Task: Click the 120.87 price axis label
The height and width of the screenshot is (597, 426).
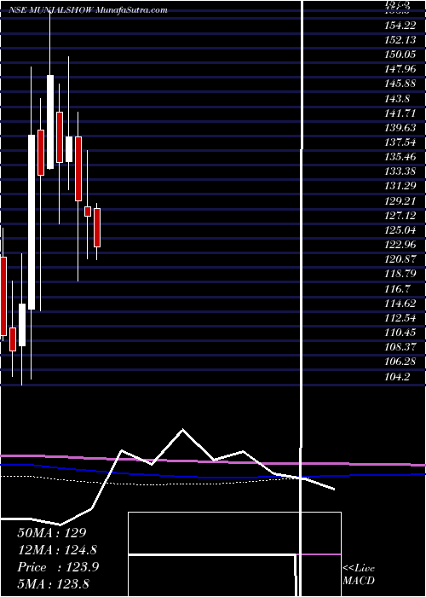Action: pos(400,259)
